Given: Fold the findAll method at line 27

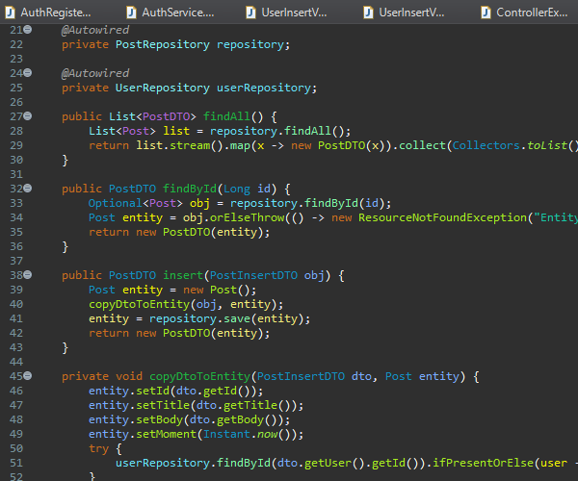Looking at the screenshot, I should pos(28,116).
